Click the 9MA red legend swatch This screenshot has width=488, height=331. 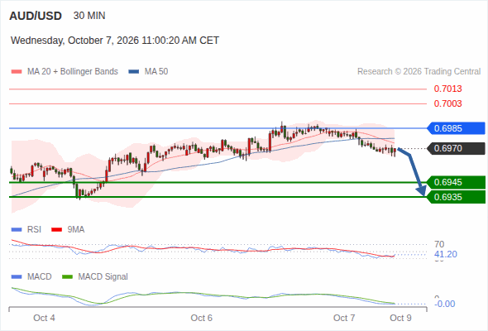56,230
